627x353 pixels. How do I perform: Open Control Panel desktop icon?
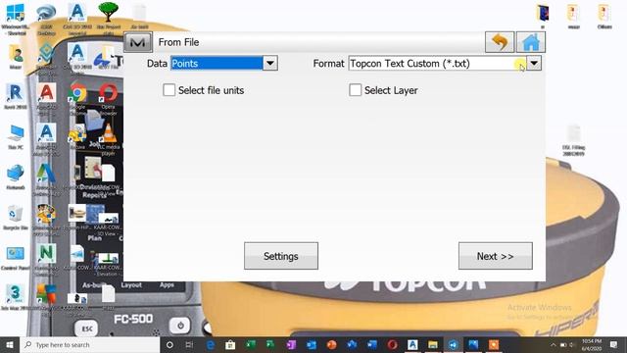click(16, 258)
